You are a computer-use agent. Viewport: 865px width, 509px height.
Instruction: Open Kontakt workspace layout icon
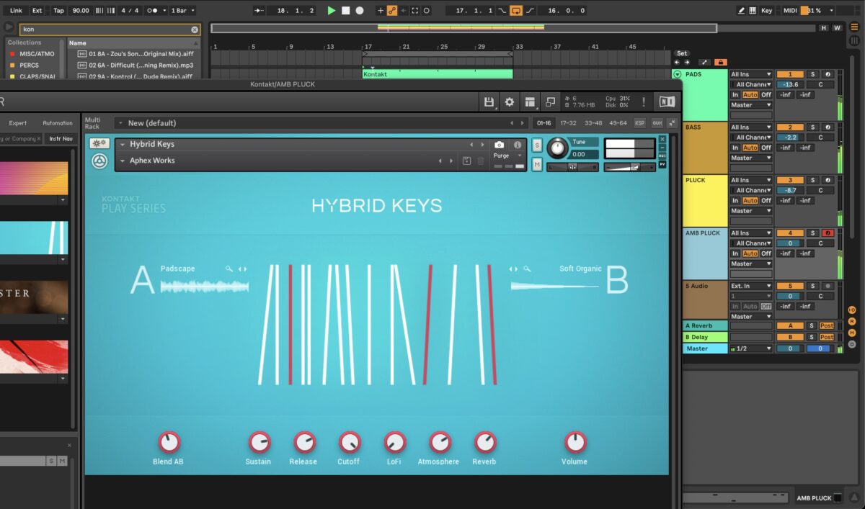[530, 102]
